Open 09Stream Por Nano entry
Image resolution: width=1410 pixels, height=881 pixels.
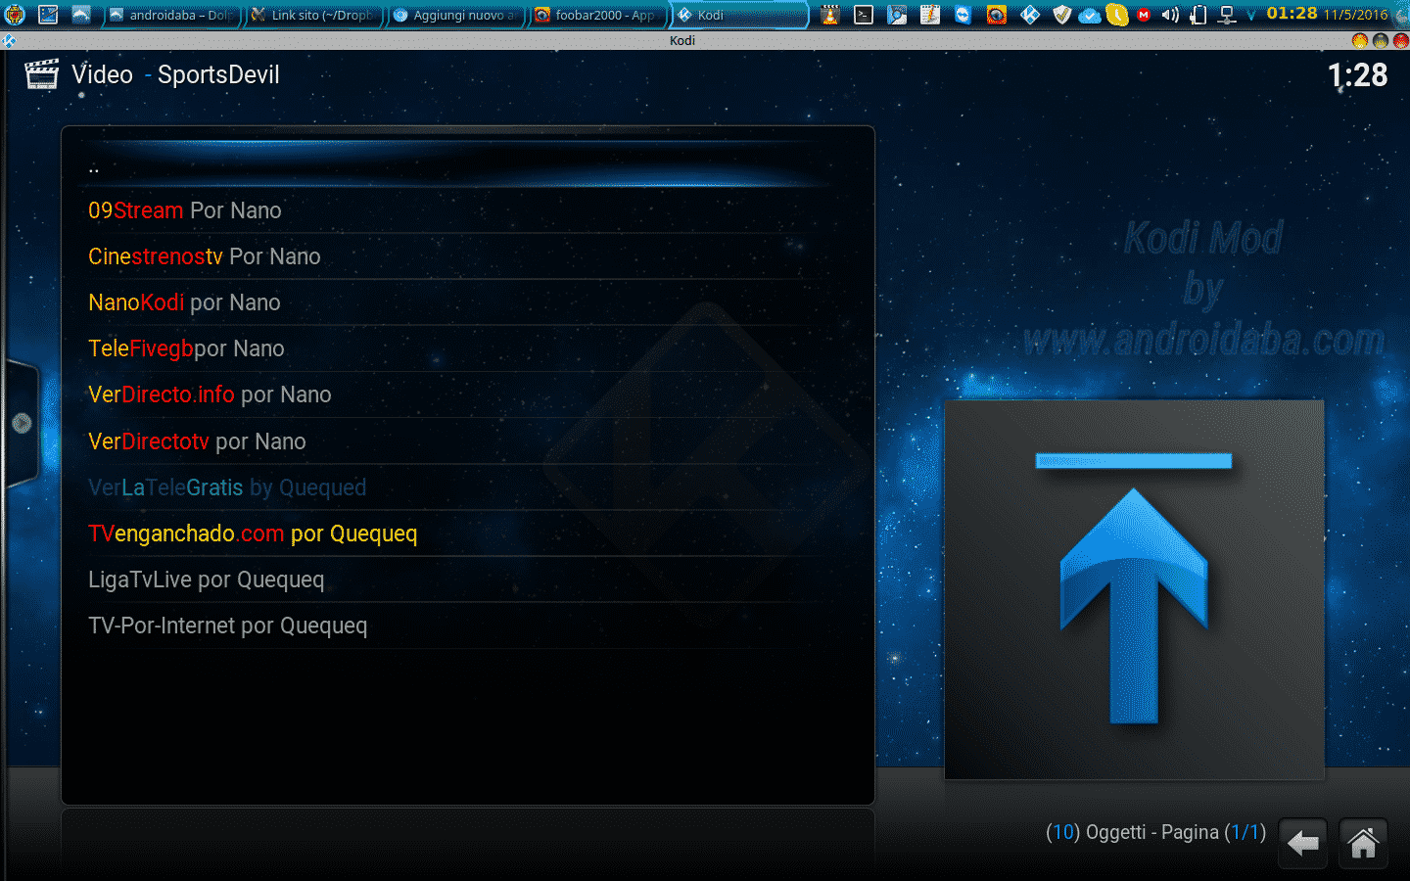(467, 210)
